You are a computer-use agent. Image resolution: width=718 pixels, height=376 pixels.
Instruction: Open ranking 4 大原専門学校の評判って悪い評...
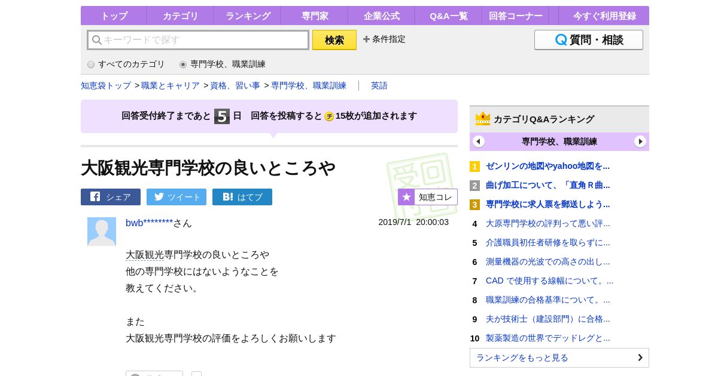547,223
